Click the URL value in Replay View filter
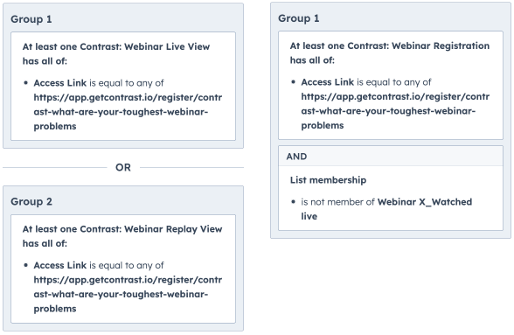The image size is (514, 335). 128,294
